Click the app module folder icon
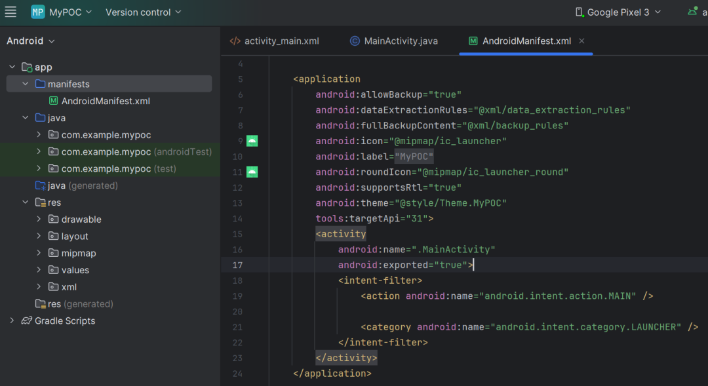Image resolution: width=708 pixels, height=386 pixels. 27,68
